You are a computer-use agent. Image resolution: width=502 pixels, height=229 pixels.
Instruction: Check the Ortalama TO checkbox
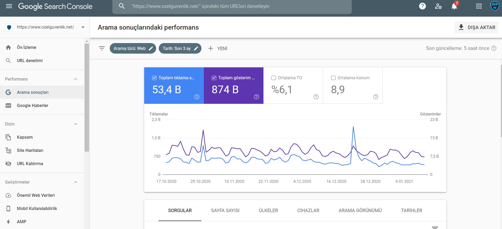tap(274, 78)
